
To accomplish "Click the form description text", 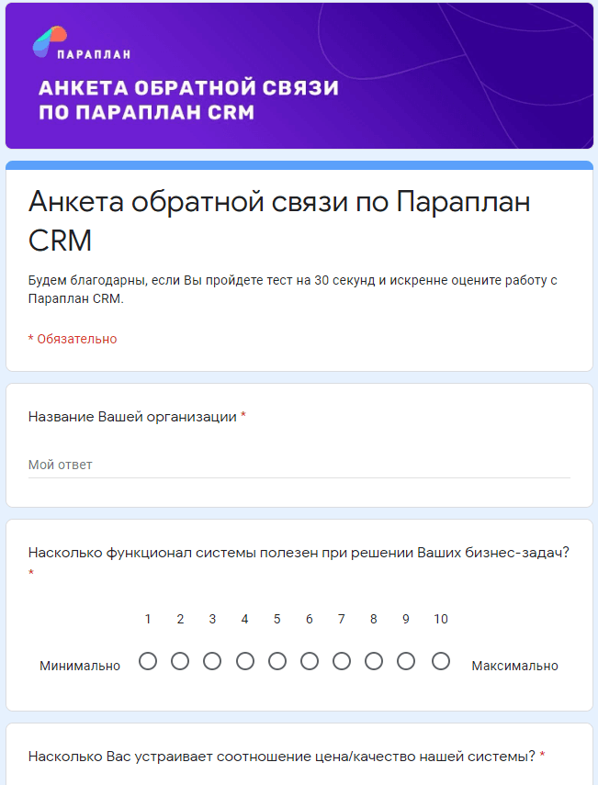I will 292,289.
